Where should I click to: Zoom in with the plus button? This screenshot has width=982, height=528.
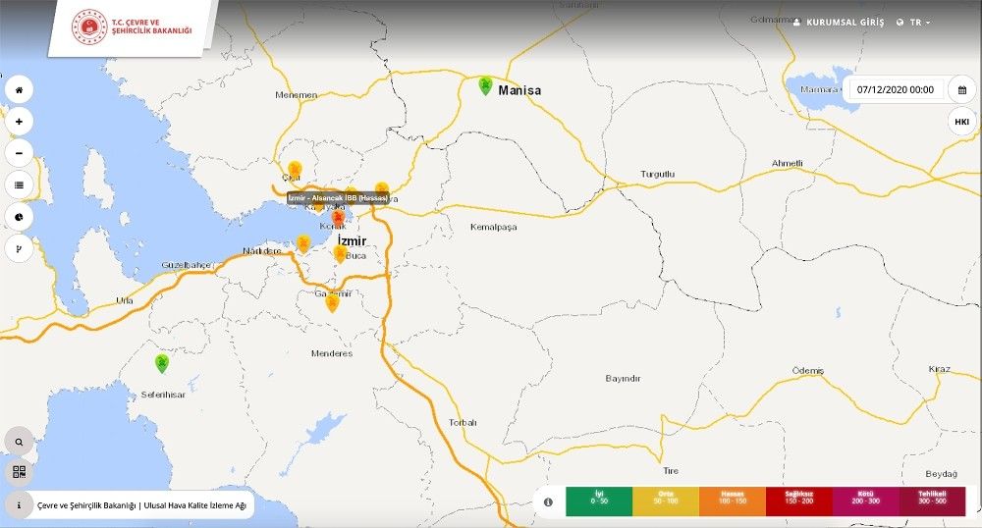click(19, 122)
